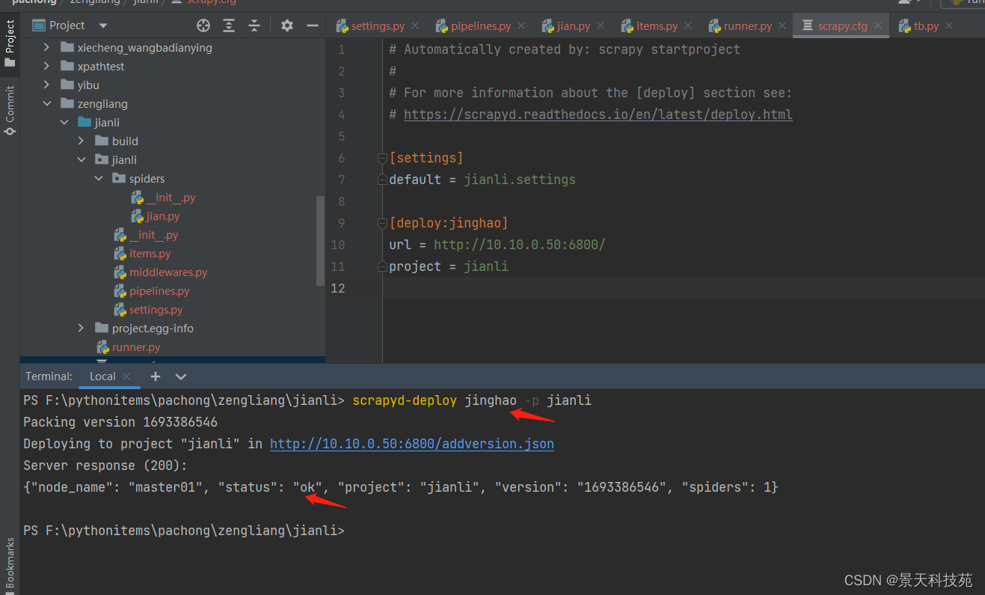Close the runner.py tab

783,25
